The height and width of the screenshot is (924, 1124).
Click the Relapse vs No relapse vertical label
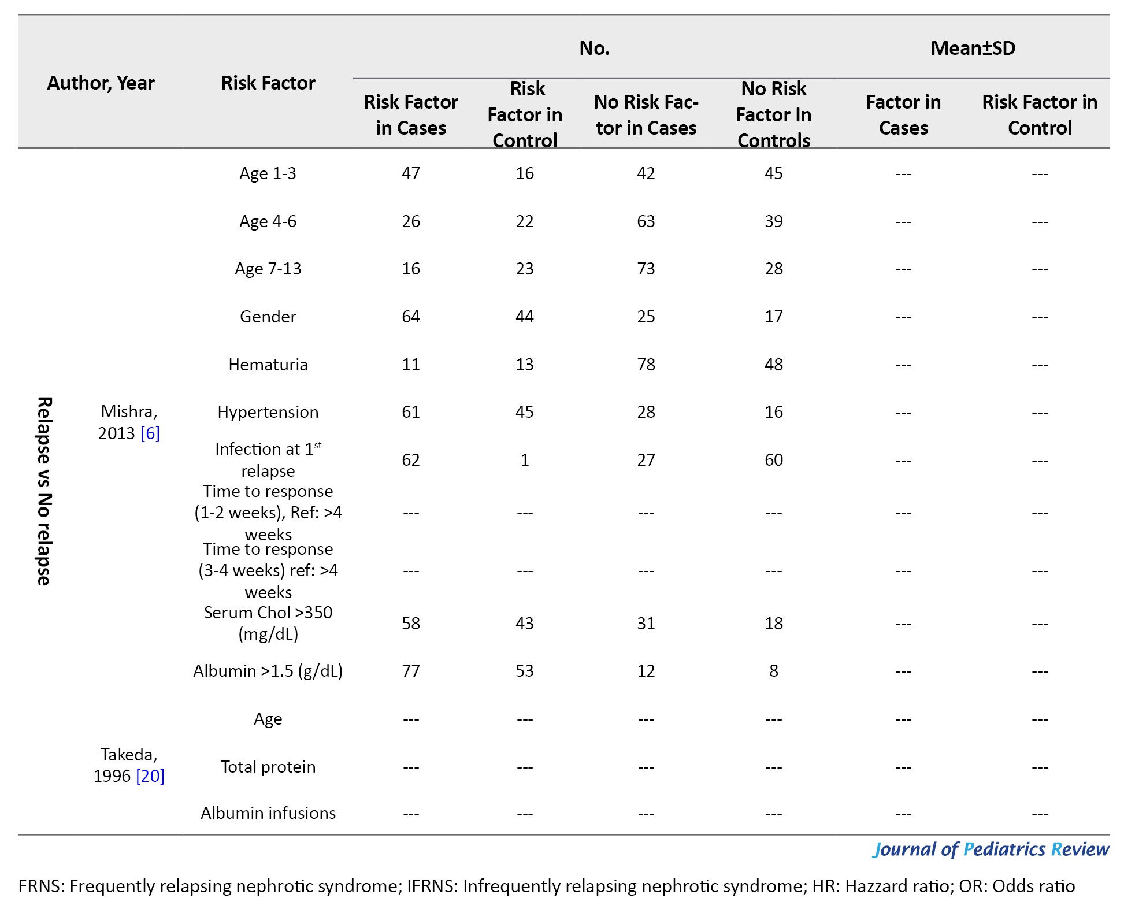(x=44, y=491)
